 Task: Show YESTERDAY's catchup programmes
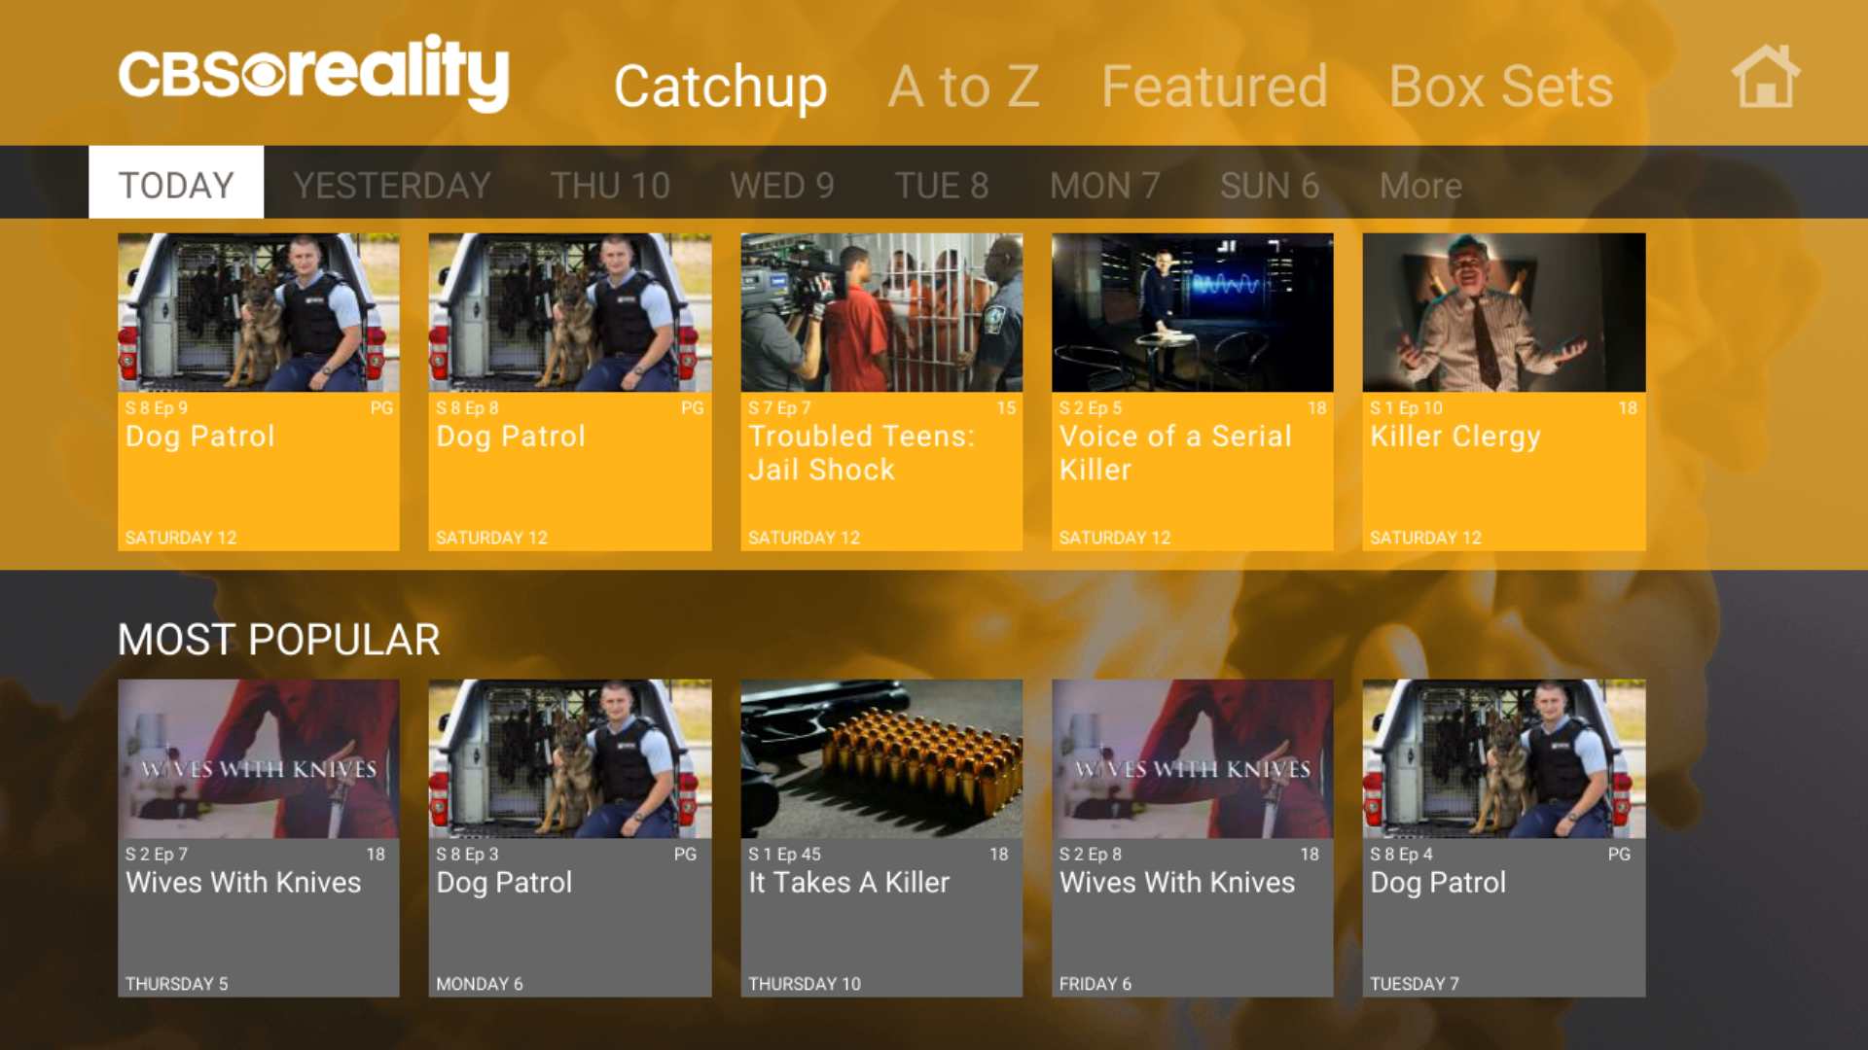pyautogui.click(x=392, y=185)
